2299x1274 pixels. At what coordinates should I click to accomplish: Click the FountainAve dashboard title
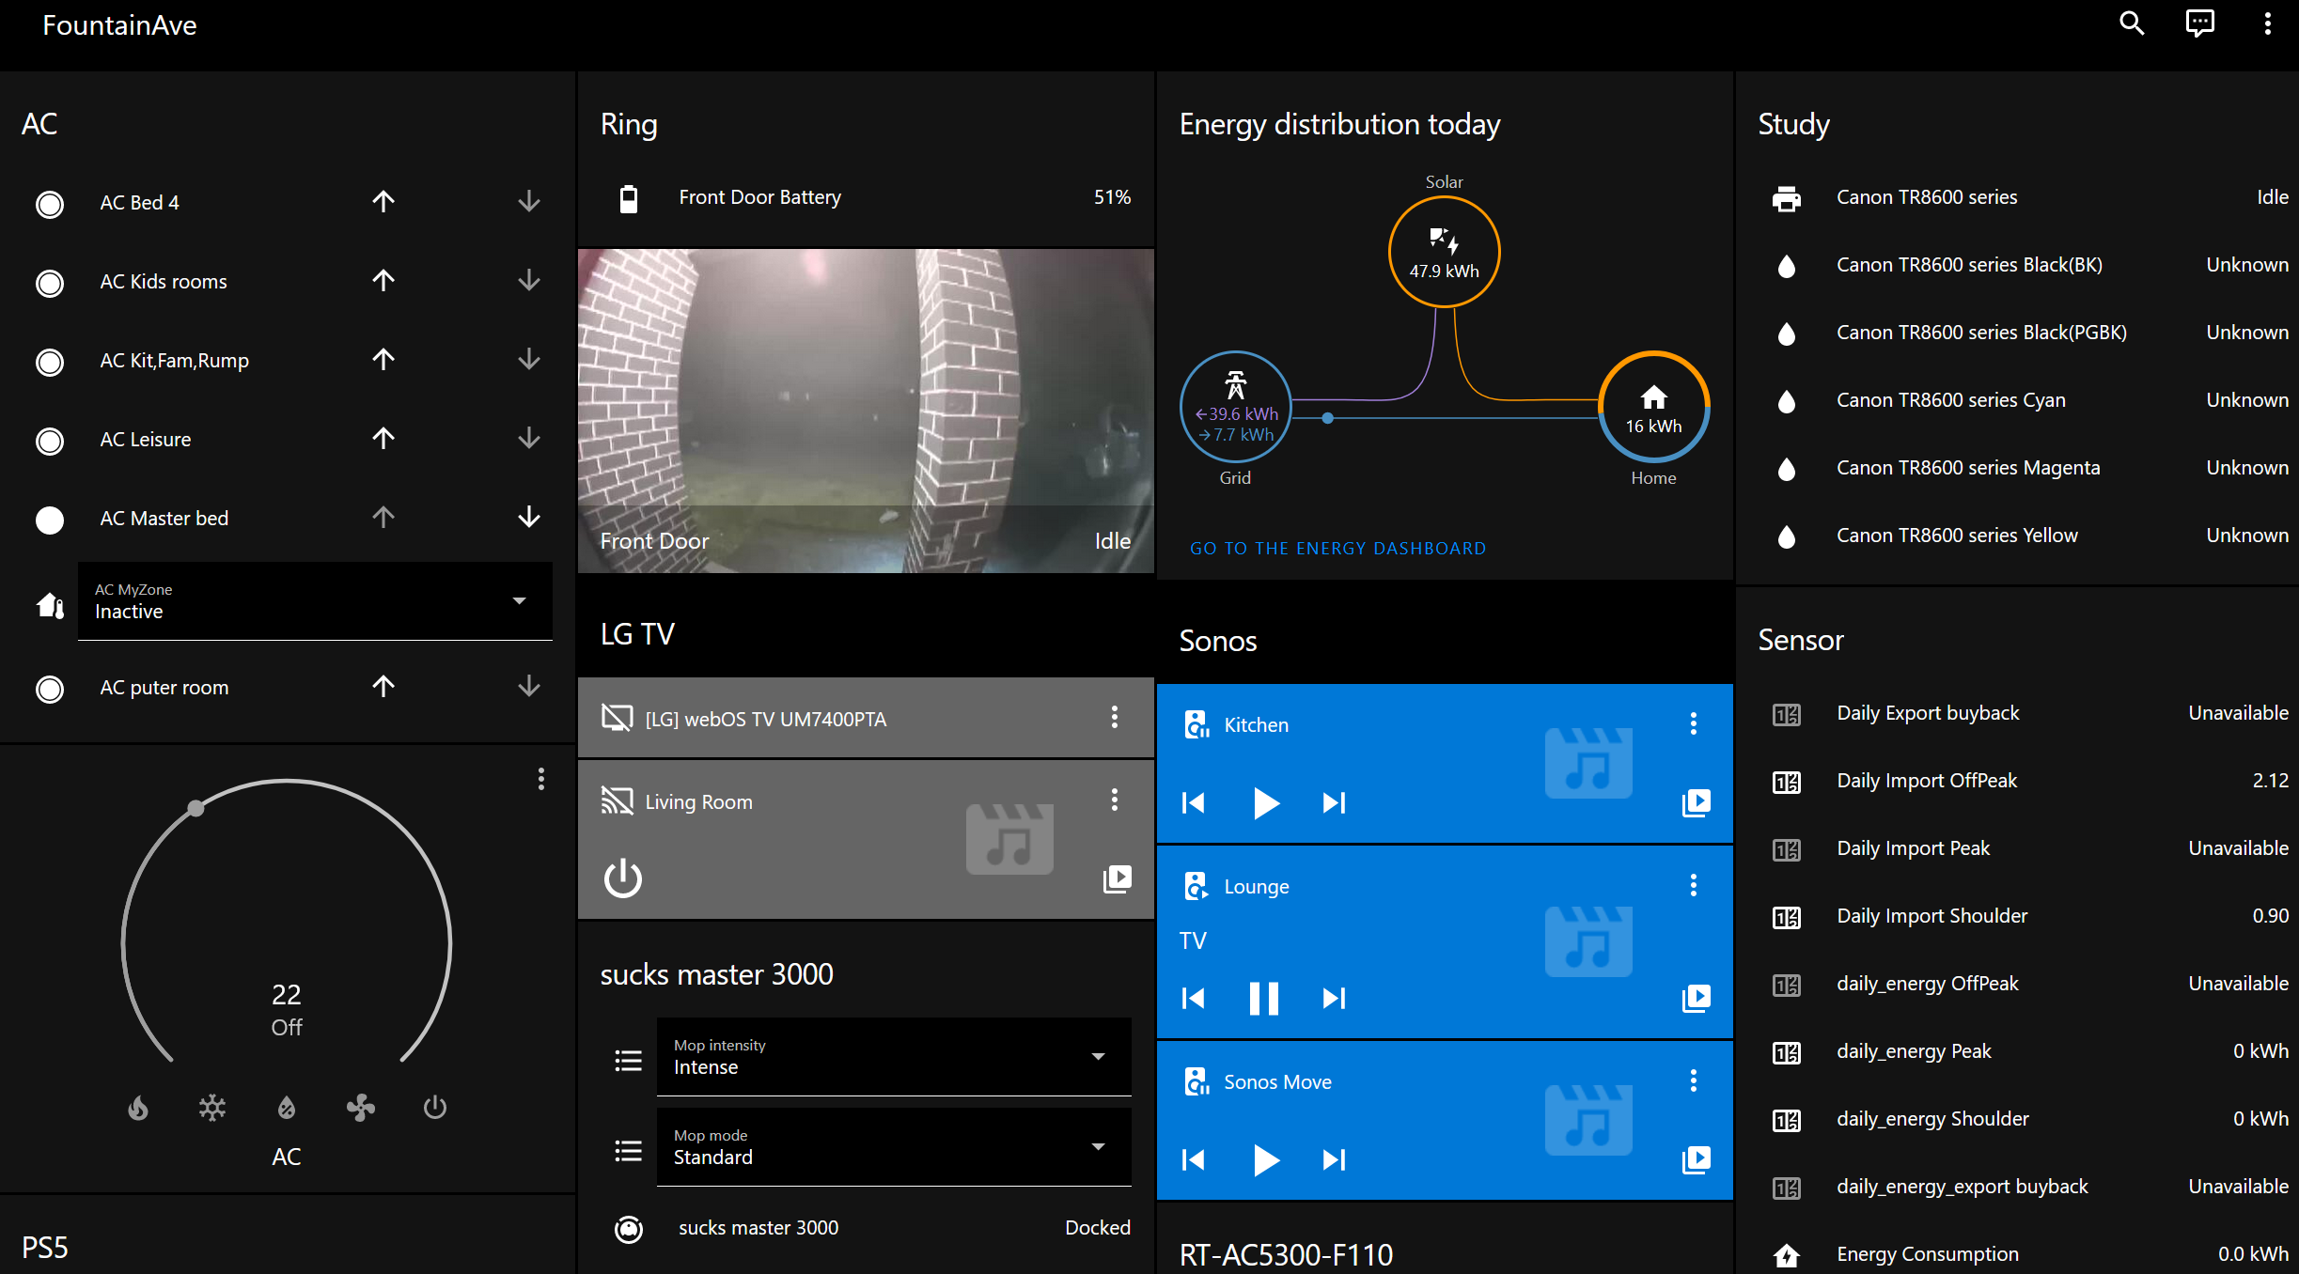tap(119, 25)
